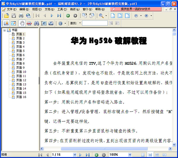The image size is (178, 158).
Task: Click the zoom out minus button
Action: (x=136, y=16)
